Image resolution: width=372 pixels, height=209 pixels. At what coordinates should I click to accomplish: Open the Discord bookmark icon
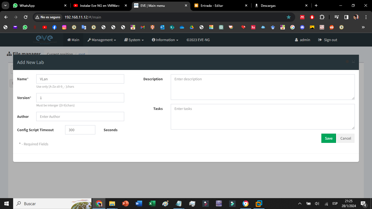(x=302, y=27)
